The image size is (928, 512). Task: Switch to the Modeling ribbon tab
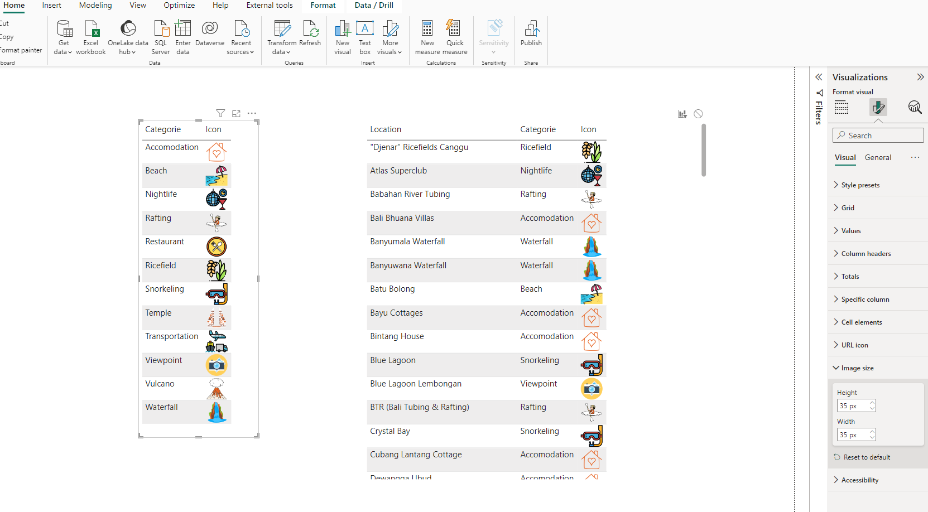tap(95, 5)
